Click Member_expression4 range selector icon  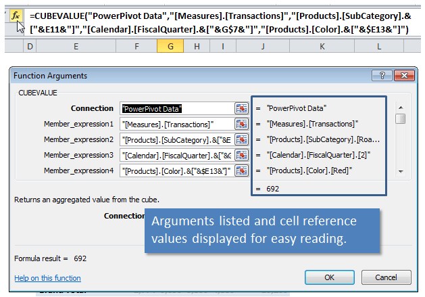(241, 170)
